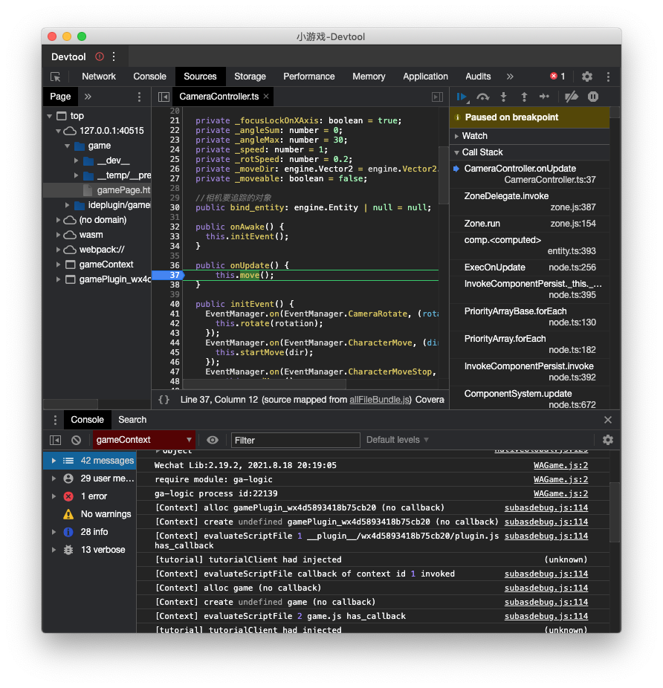Viewport: 663px width, 688px height.
Task: Switch to the Network tab
Action: (x=99, y=77)
